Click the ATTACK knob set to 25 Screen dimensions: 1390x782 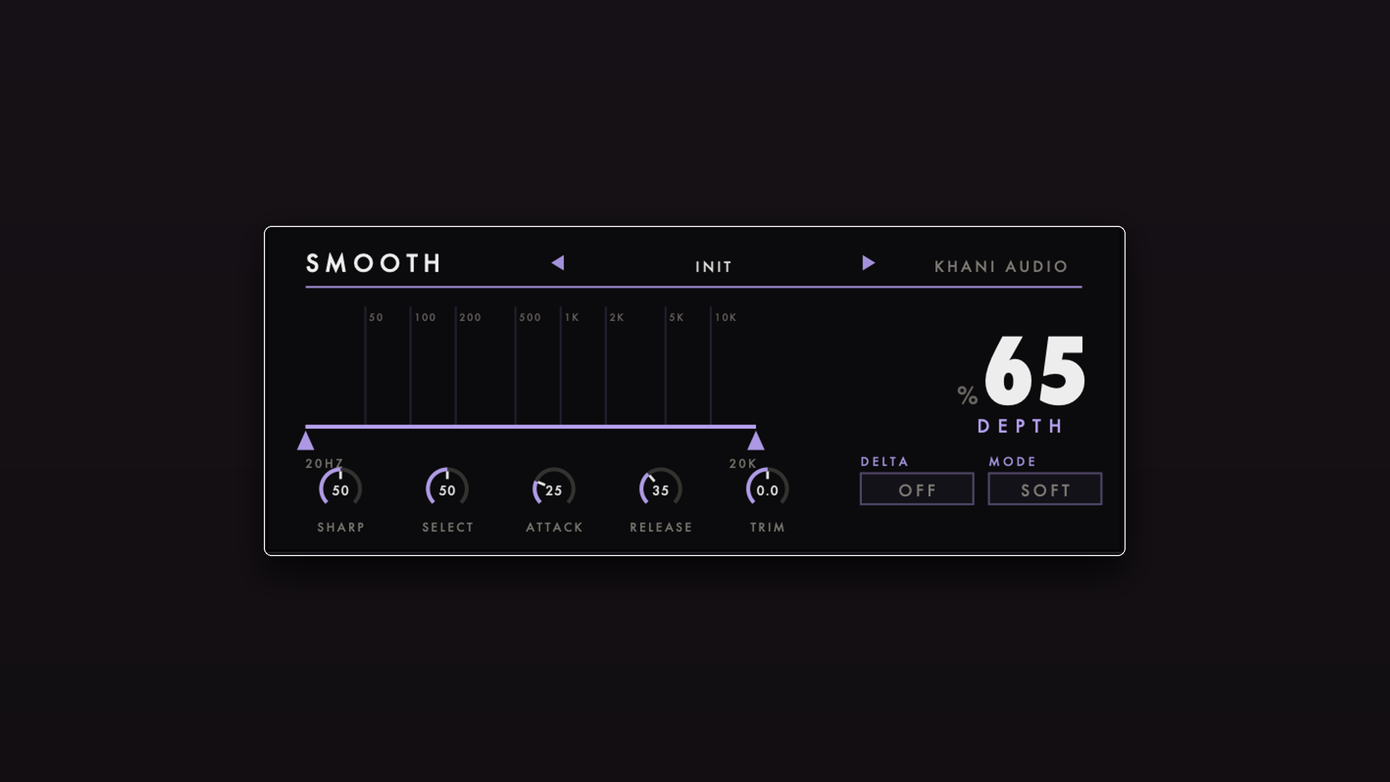553,488
